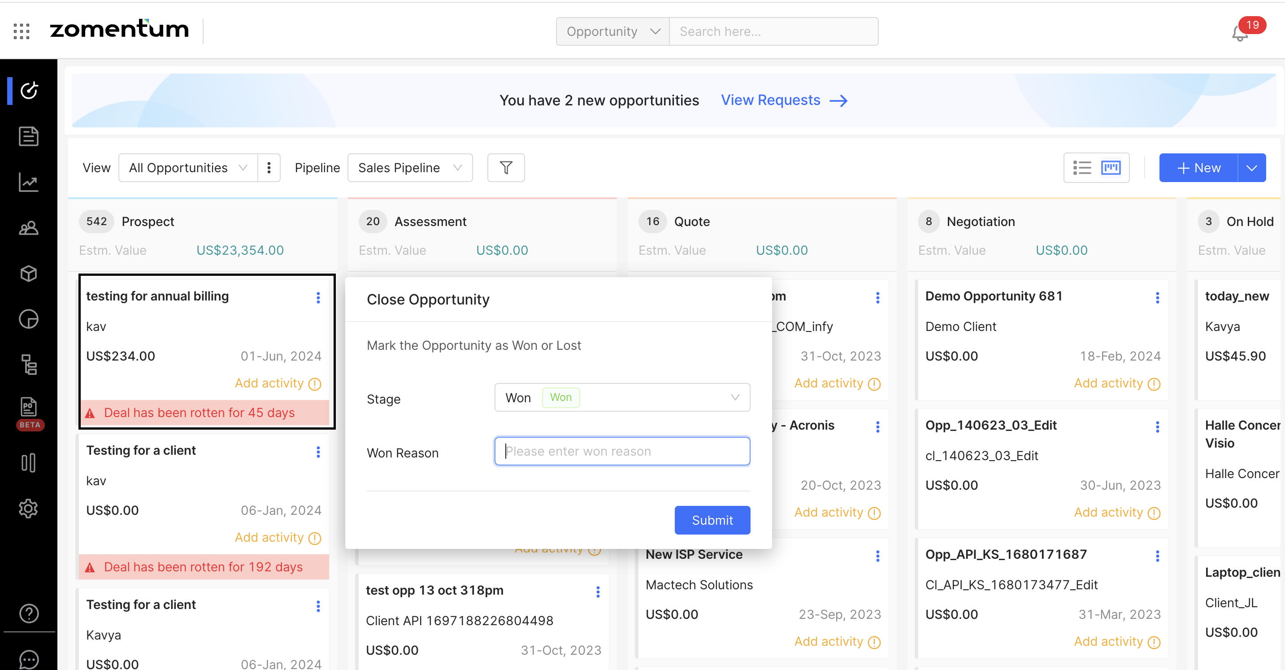Open the All Opportunities view dropdown
Viewport: 1285px width, 670px height.
pyautogui.click(x=187, y=168)
